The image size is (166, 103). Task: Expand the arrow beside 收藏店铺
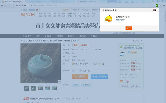(x=140, y=86)
